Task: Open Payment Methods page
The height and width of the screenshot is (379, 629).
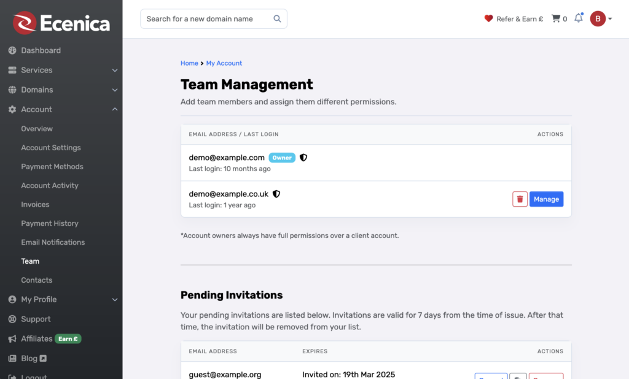Action: pyautogui.click(x=52, y=166)
